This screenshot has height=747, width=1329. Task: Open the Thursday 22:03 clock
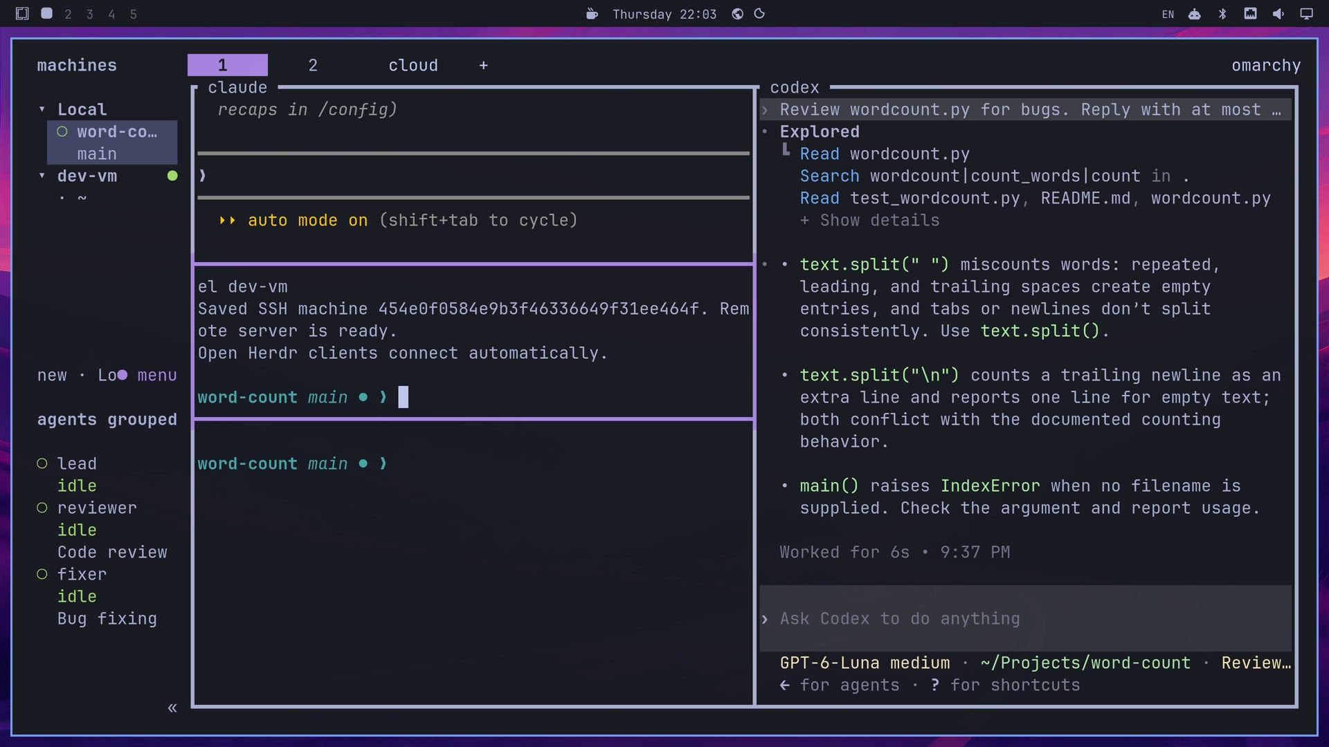coord(664,15)
